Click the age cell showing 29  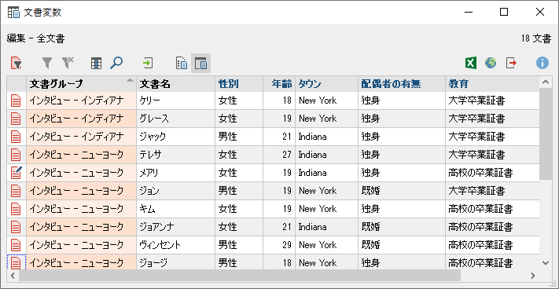[x=279, y=245]
